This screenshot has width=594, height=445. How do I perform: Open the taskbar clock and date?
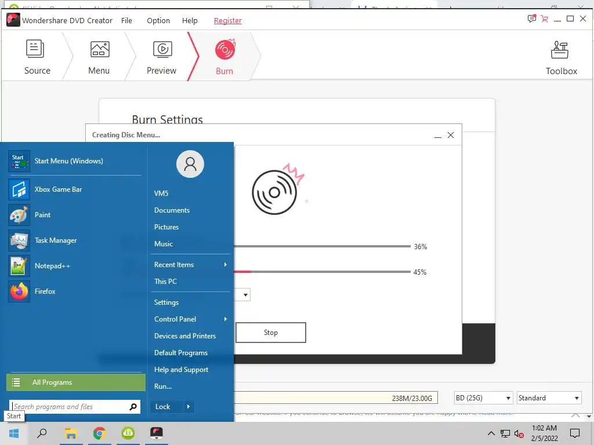click(544, 433)
